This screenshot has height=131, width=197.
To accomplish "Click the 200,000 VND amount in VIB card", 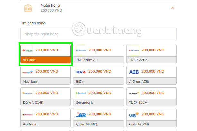I will (x=153, y=114).
